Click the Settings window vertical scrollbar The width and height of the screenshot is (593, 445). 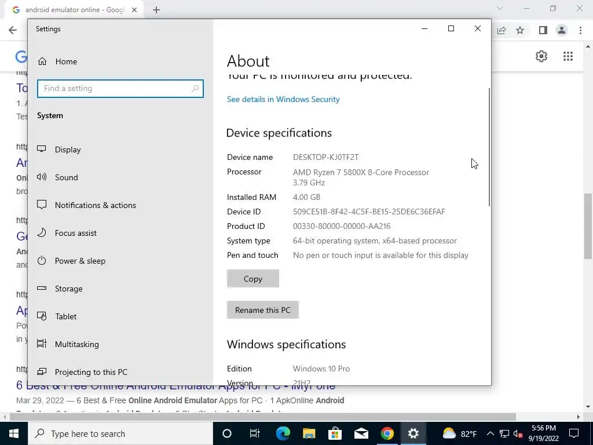[x=489, y=147]
